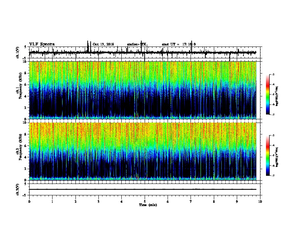Click the "station=ITK" header label
The height and width of the screenshot is (226, 293).
137,44
